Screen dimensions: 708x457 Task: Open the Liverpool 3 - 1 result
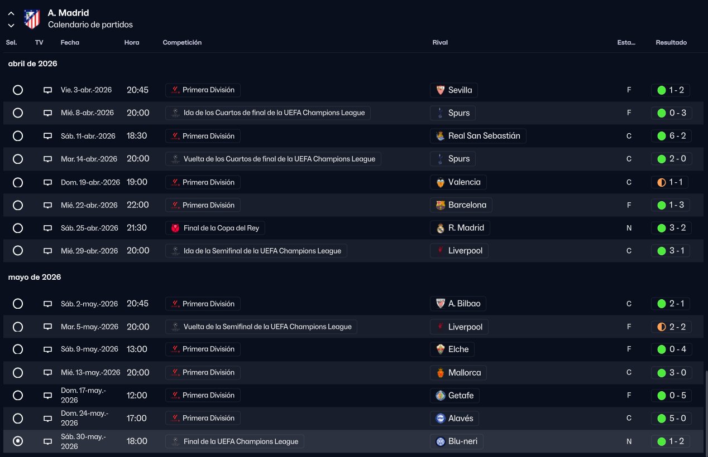click(671, 251)
